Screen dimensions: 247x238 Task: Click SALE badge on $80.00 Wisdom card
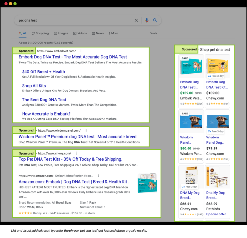click(x=185, y=114)
